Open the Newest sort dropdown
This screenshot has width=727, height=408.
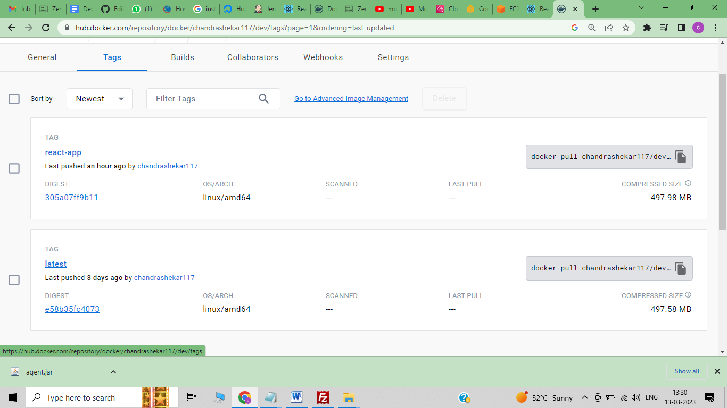pyautogui.click(x=99, y=99)
